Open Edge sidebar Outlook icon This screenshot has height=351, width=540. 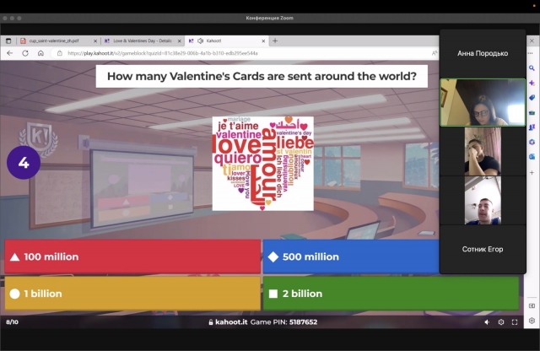point(532,157)
